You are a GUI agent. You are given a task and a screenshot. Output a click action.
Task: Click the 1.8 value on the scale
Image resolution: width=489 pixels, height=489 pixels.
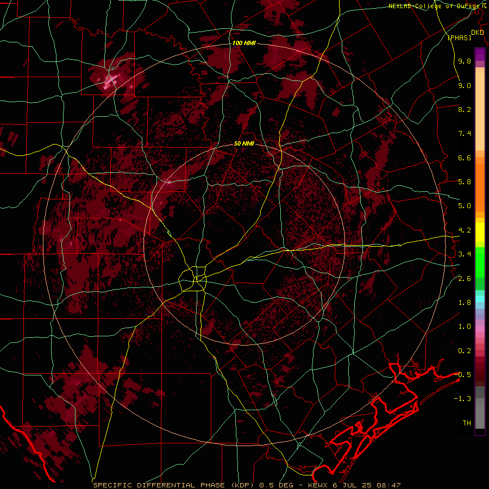point(465,303)
